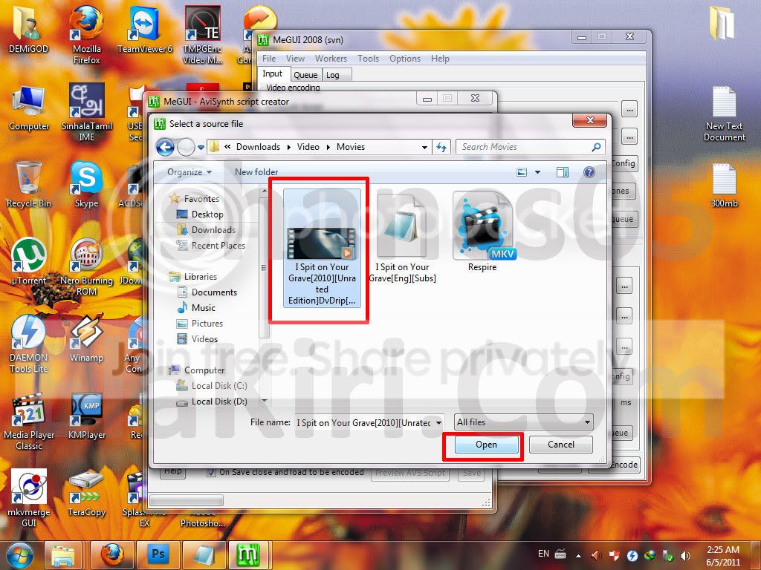The image size is (761, 570).
Task: Open Computer desktop icon
Action: (x=29, y=108)
